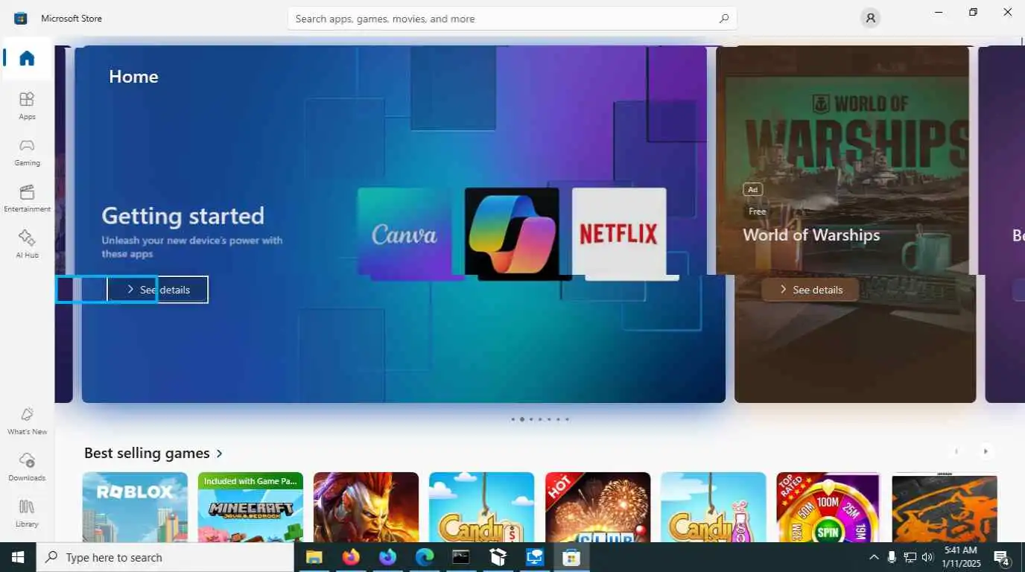Select the last carousel page dot

567,419
